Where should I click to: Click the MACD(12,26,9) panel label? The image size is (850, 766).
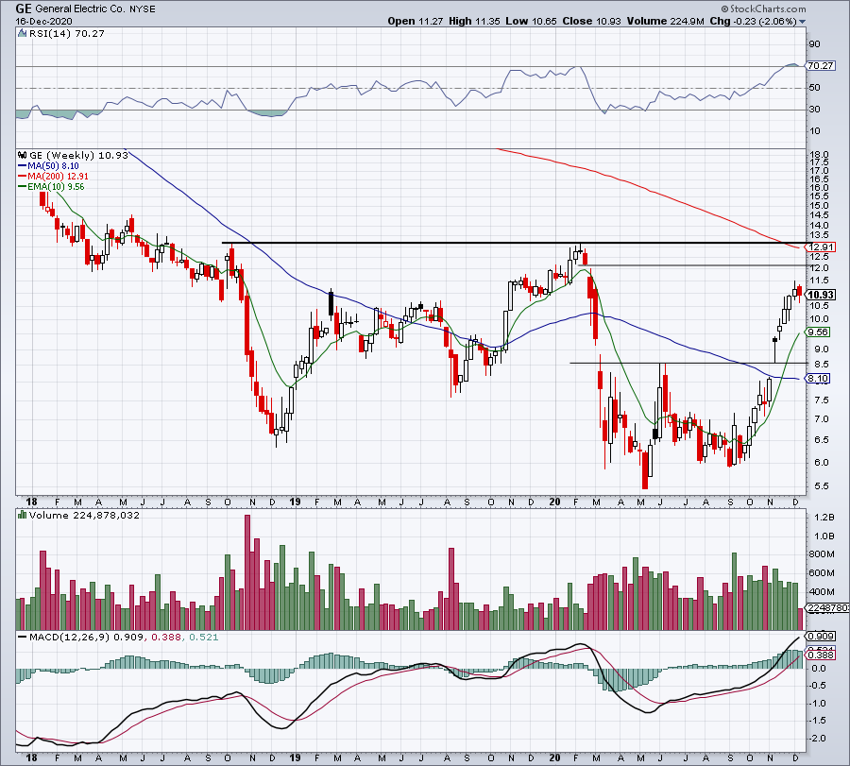click(69, 637)
